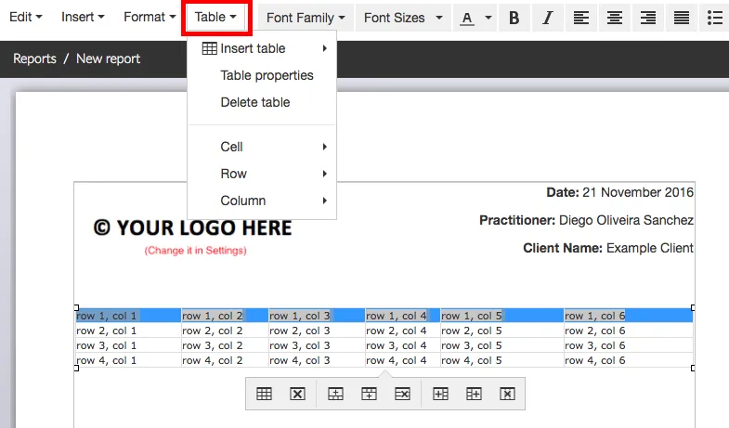This screenshot has width=729, height=428.
Task: Click the table properties icon in floating toolbar
Action: coord(264,394)
